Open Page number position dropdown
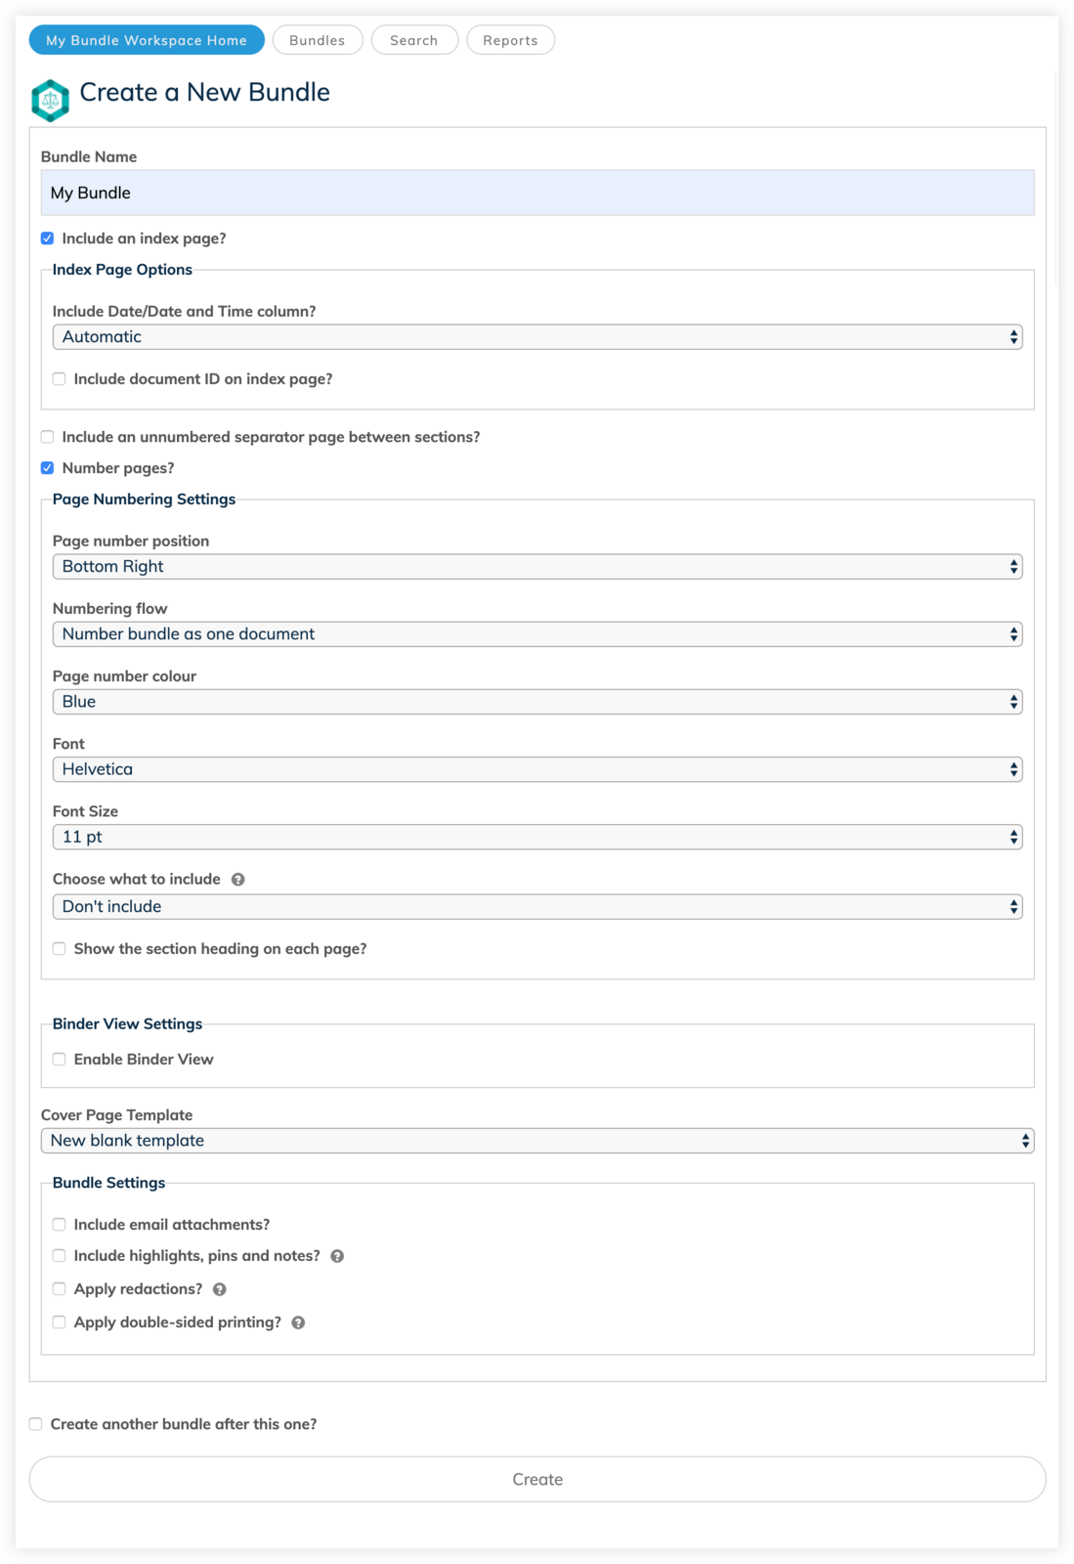Image resolution: width=1074 pixels, height=1564 pixels. [537, 567]
